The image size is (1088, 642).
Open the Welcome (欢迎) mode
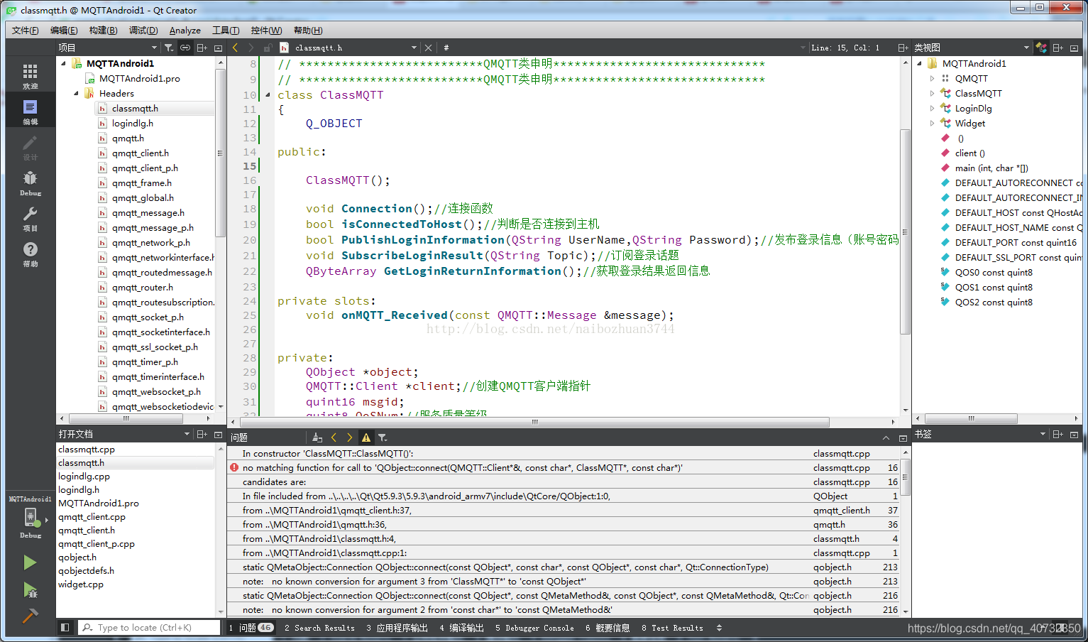[30, 75]
